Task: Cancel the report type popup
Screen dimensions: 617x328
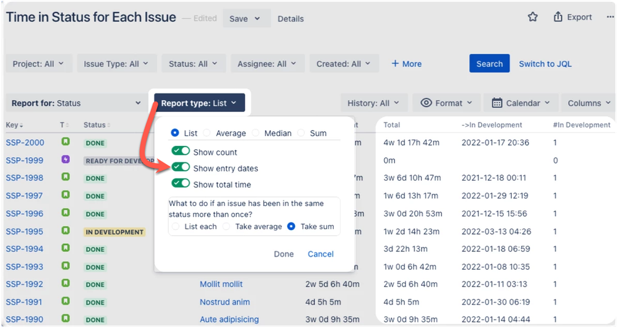Action: pyautogui.click(x=321, y=254)
